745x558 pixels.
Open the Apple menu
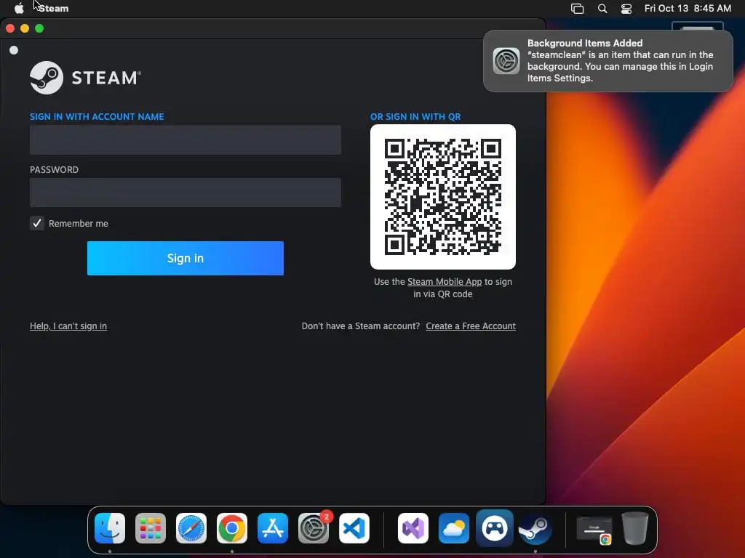coord(19,8)
